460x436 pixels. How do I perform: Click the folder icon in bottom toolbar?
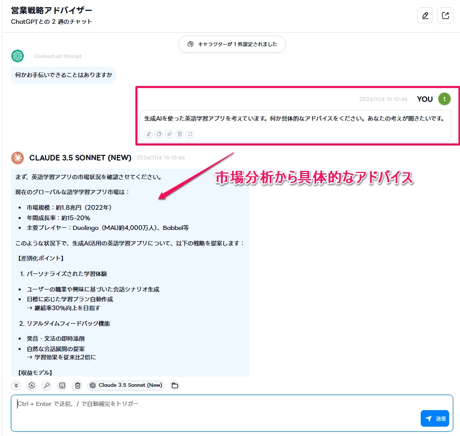click(175, 385)
